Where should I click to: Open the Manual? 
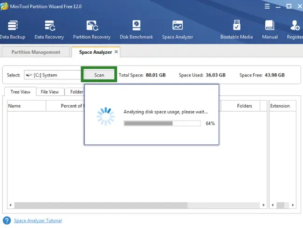coord(270,29)
